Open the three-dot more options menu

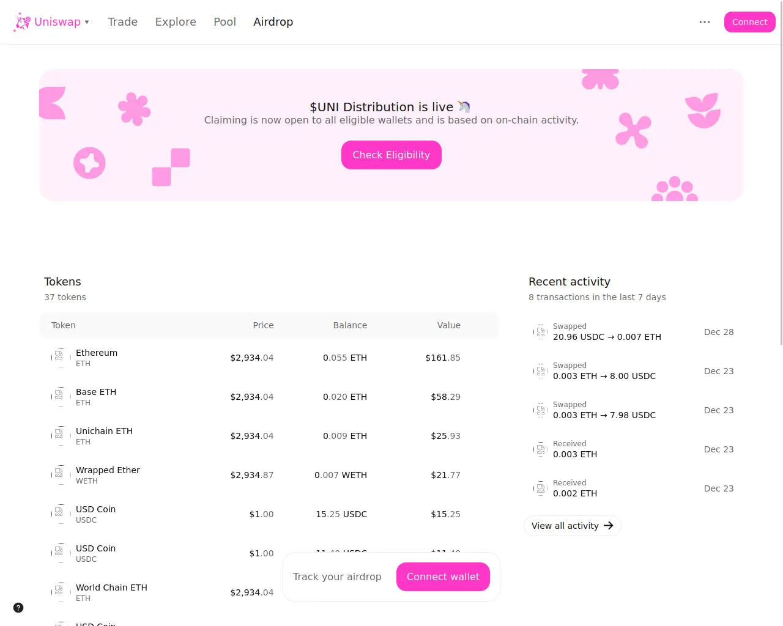705,22
